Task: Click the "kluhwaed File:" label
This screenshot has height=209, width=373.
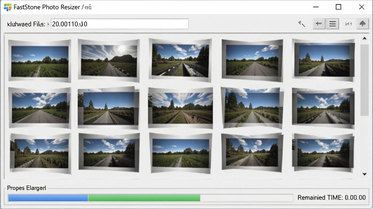Action: click(x=26, y=24)
